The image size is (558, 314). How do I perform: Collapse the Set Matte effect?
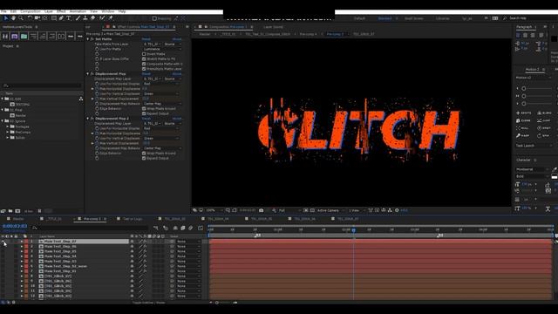click(88, 39)
